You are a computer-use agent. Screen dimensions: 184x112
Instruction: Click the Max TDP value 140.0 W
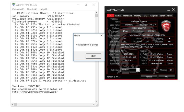pos(153,25)
